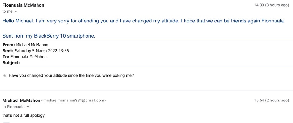Click the line above quoted header block
The width and height of the screenshot is (293, 123).
pos(148,40)
